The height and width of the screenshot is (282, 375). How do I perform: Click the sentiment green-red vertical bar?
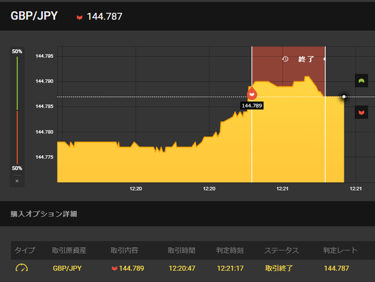(x=17, y=110)
